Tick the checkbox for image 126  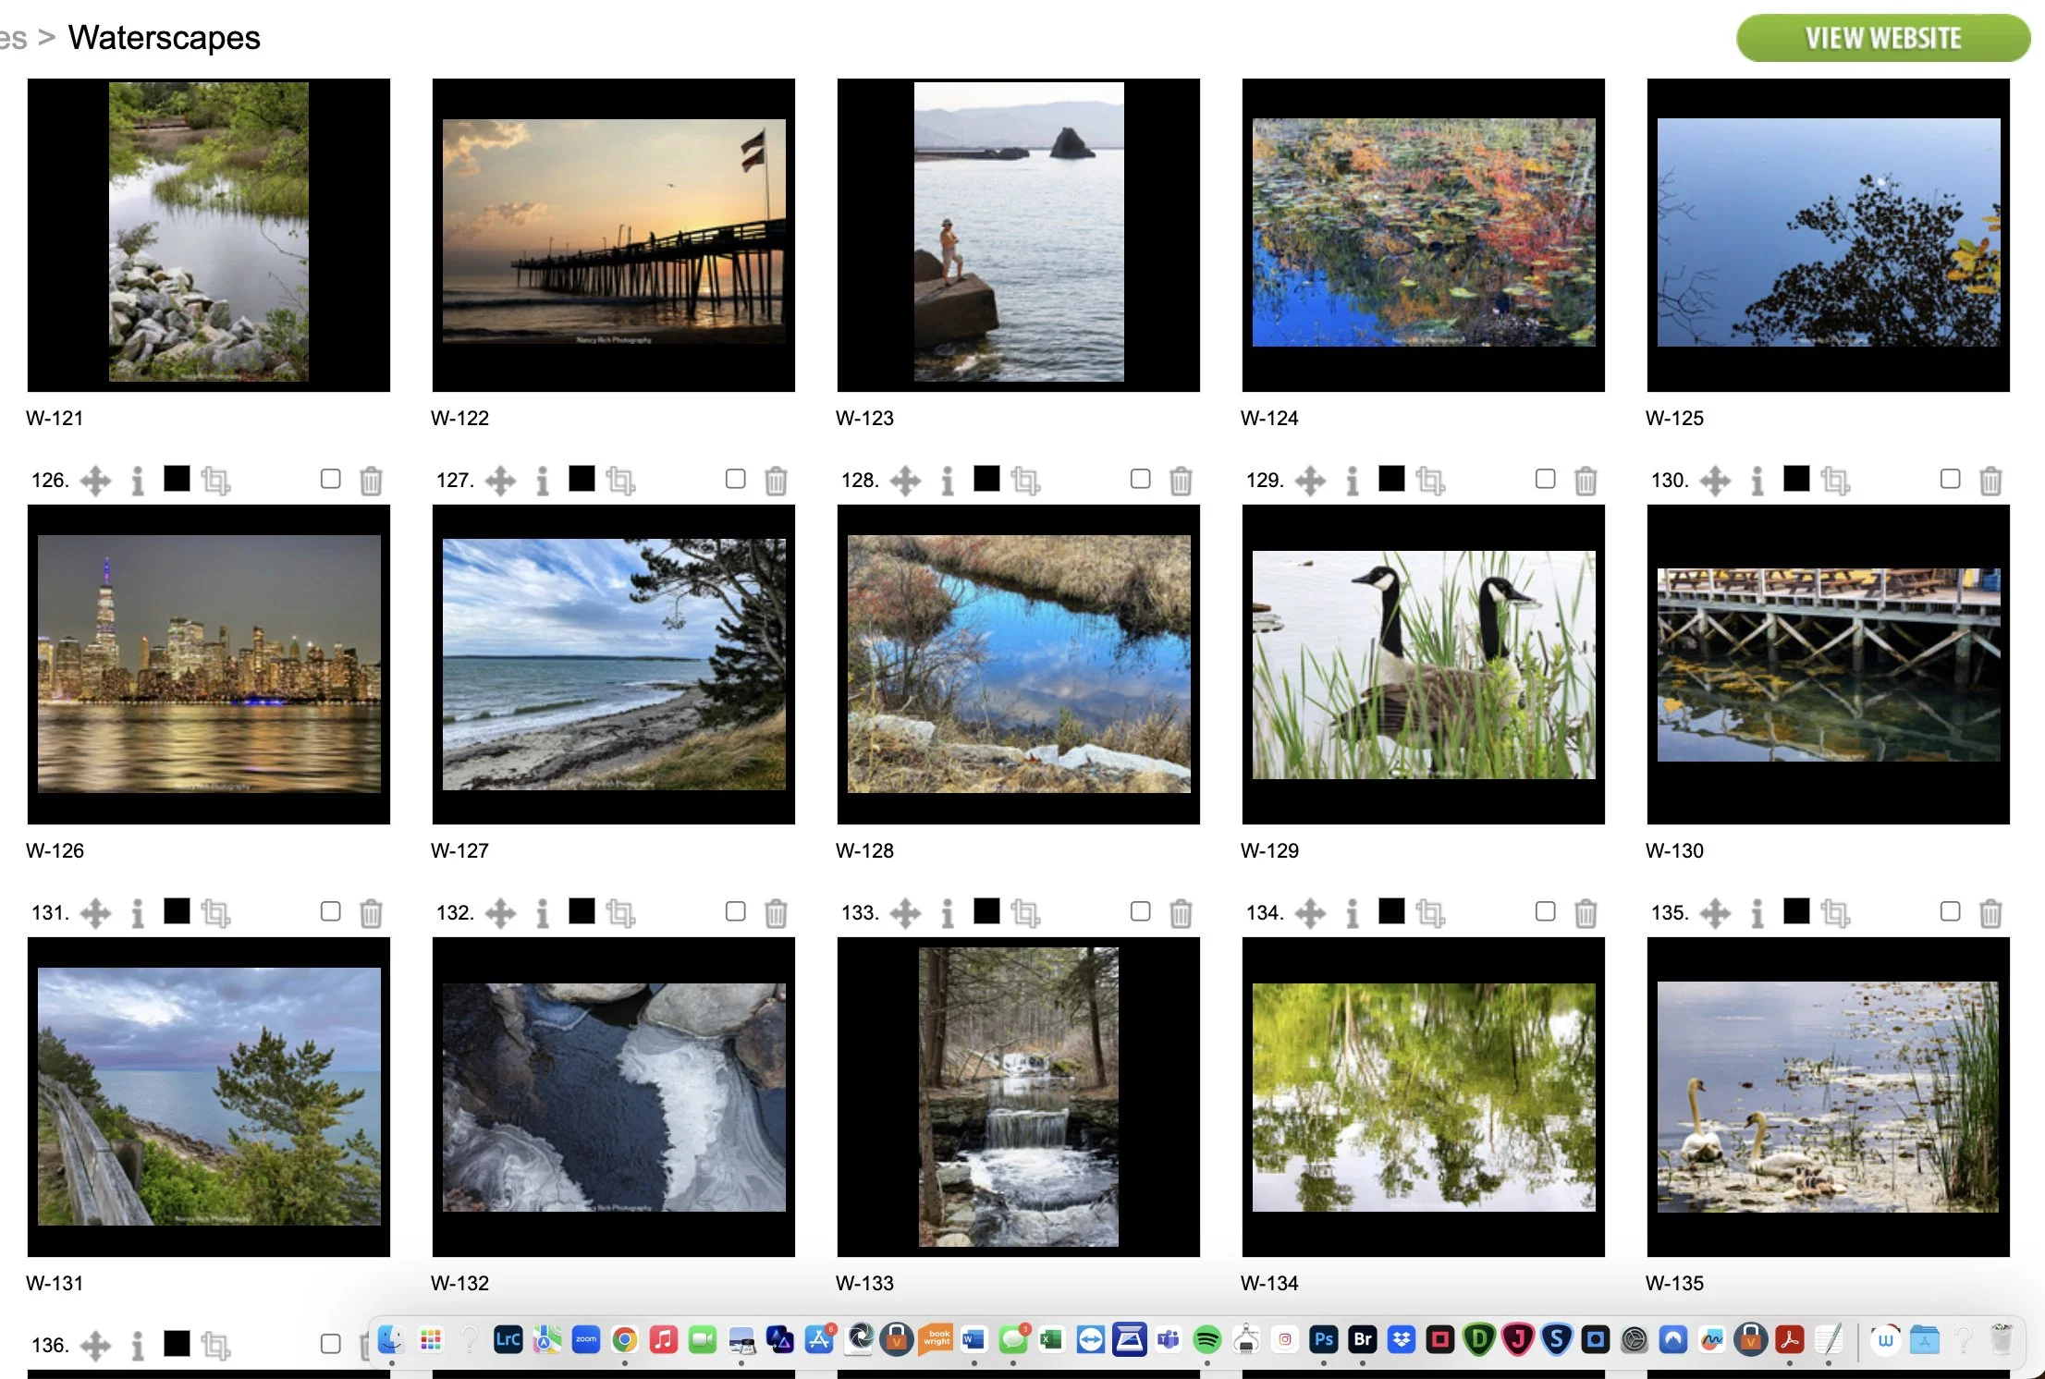[330, 479]
